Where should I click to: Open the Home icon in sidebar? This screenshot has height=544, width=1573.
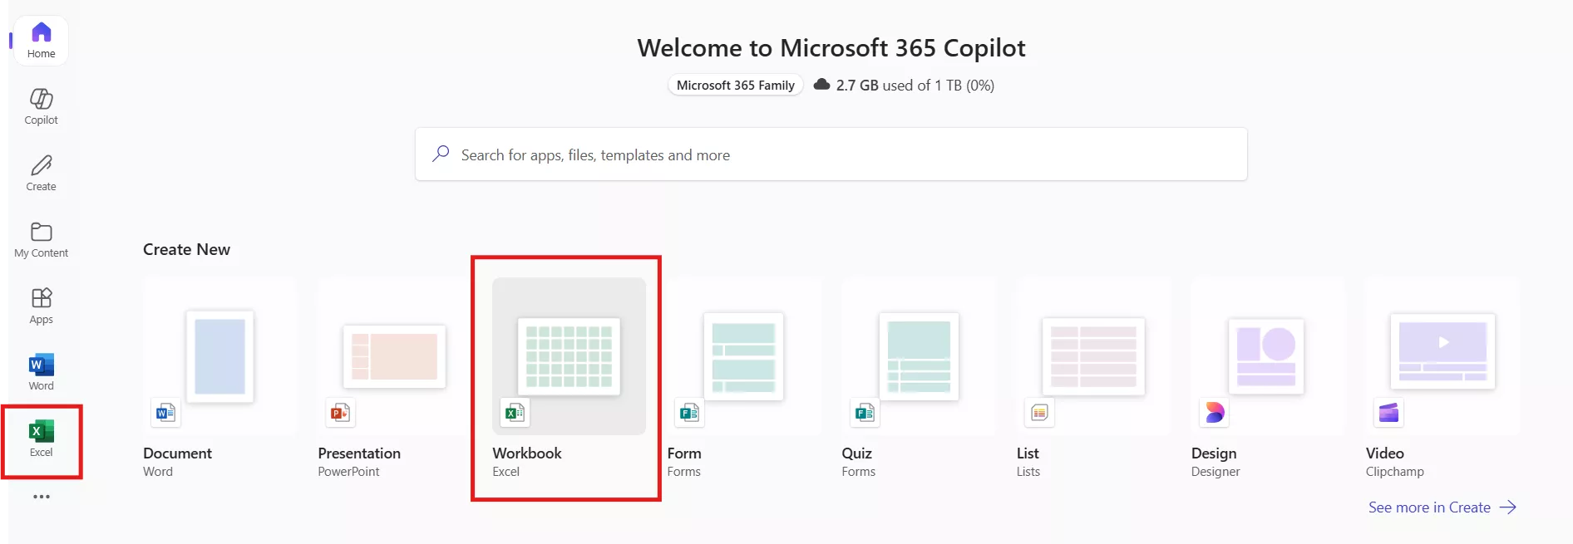[x=41, y=40]
